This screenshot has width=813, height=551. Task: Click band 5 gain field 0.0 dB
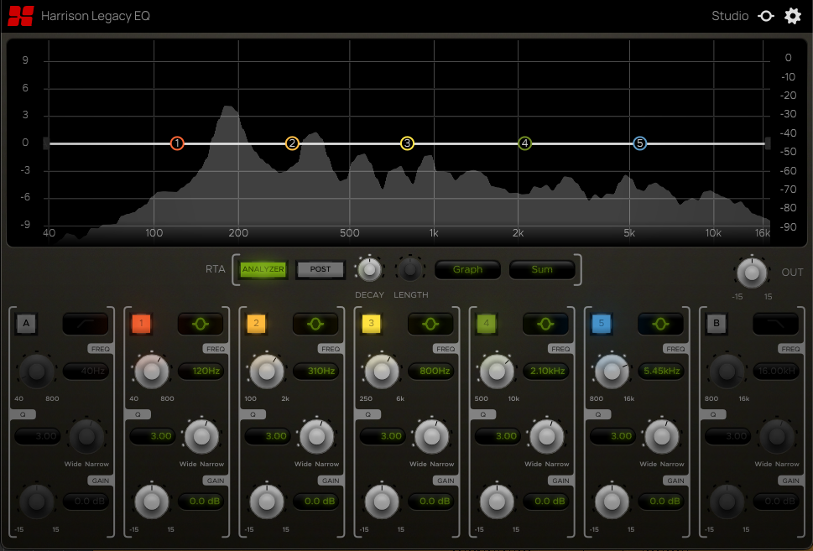pos(660,502)
